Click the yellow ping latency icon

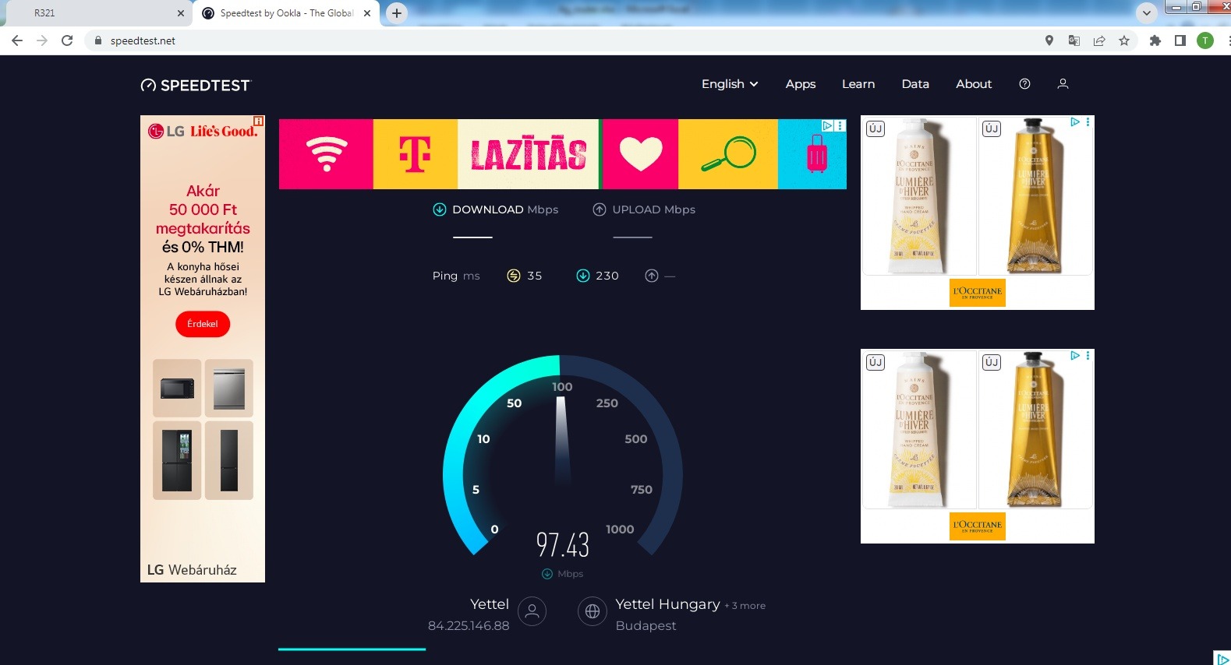pos(514,276)
